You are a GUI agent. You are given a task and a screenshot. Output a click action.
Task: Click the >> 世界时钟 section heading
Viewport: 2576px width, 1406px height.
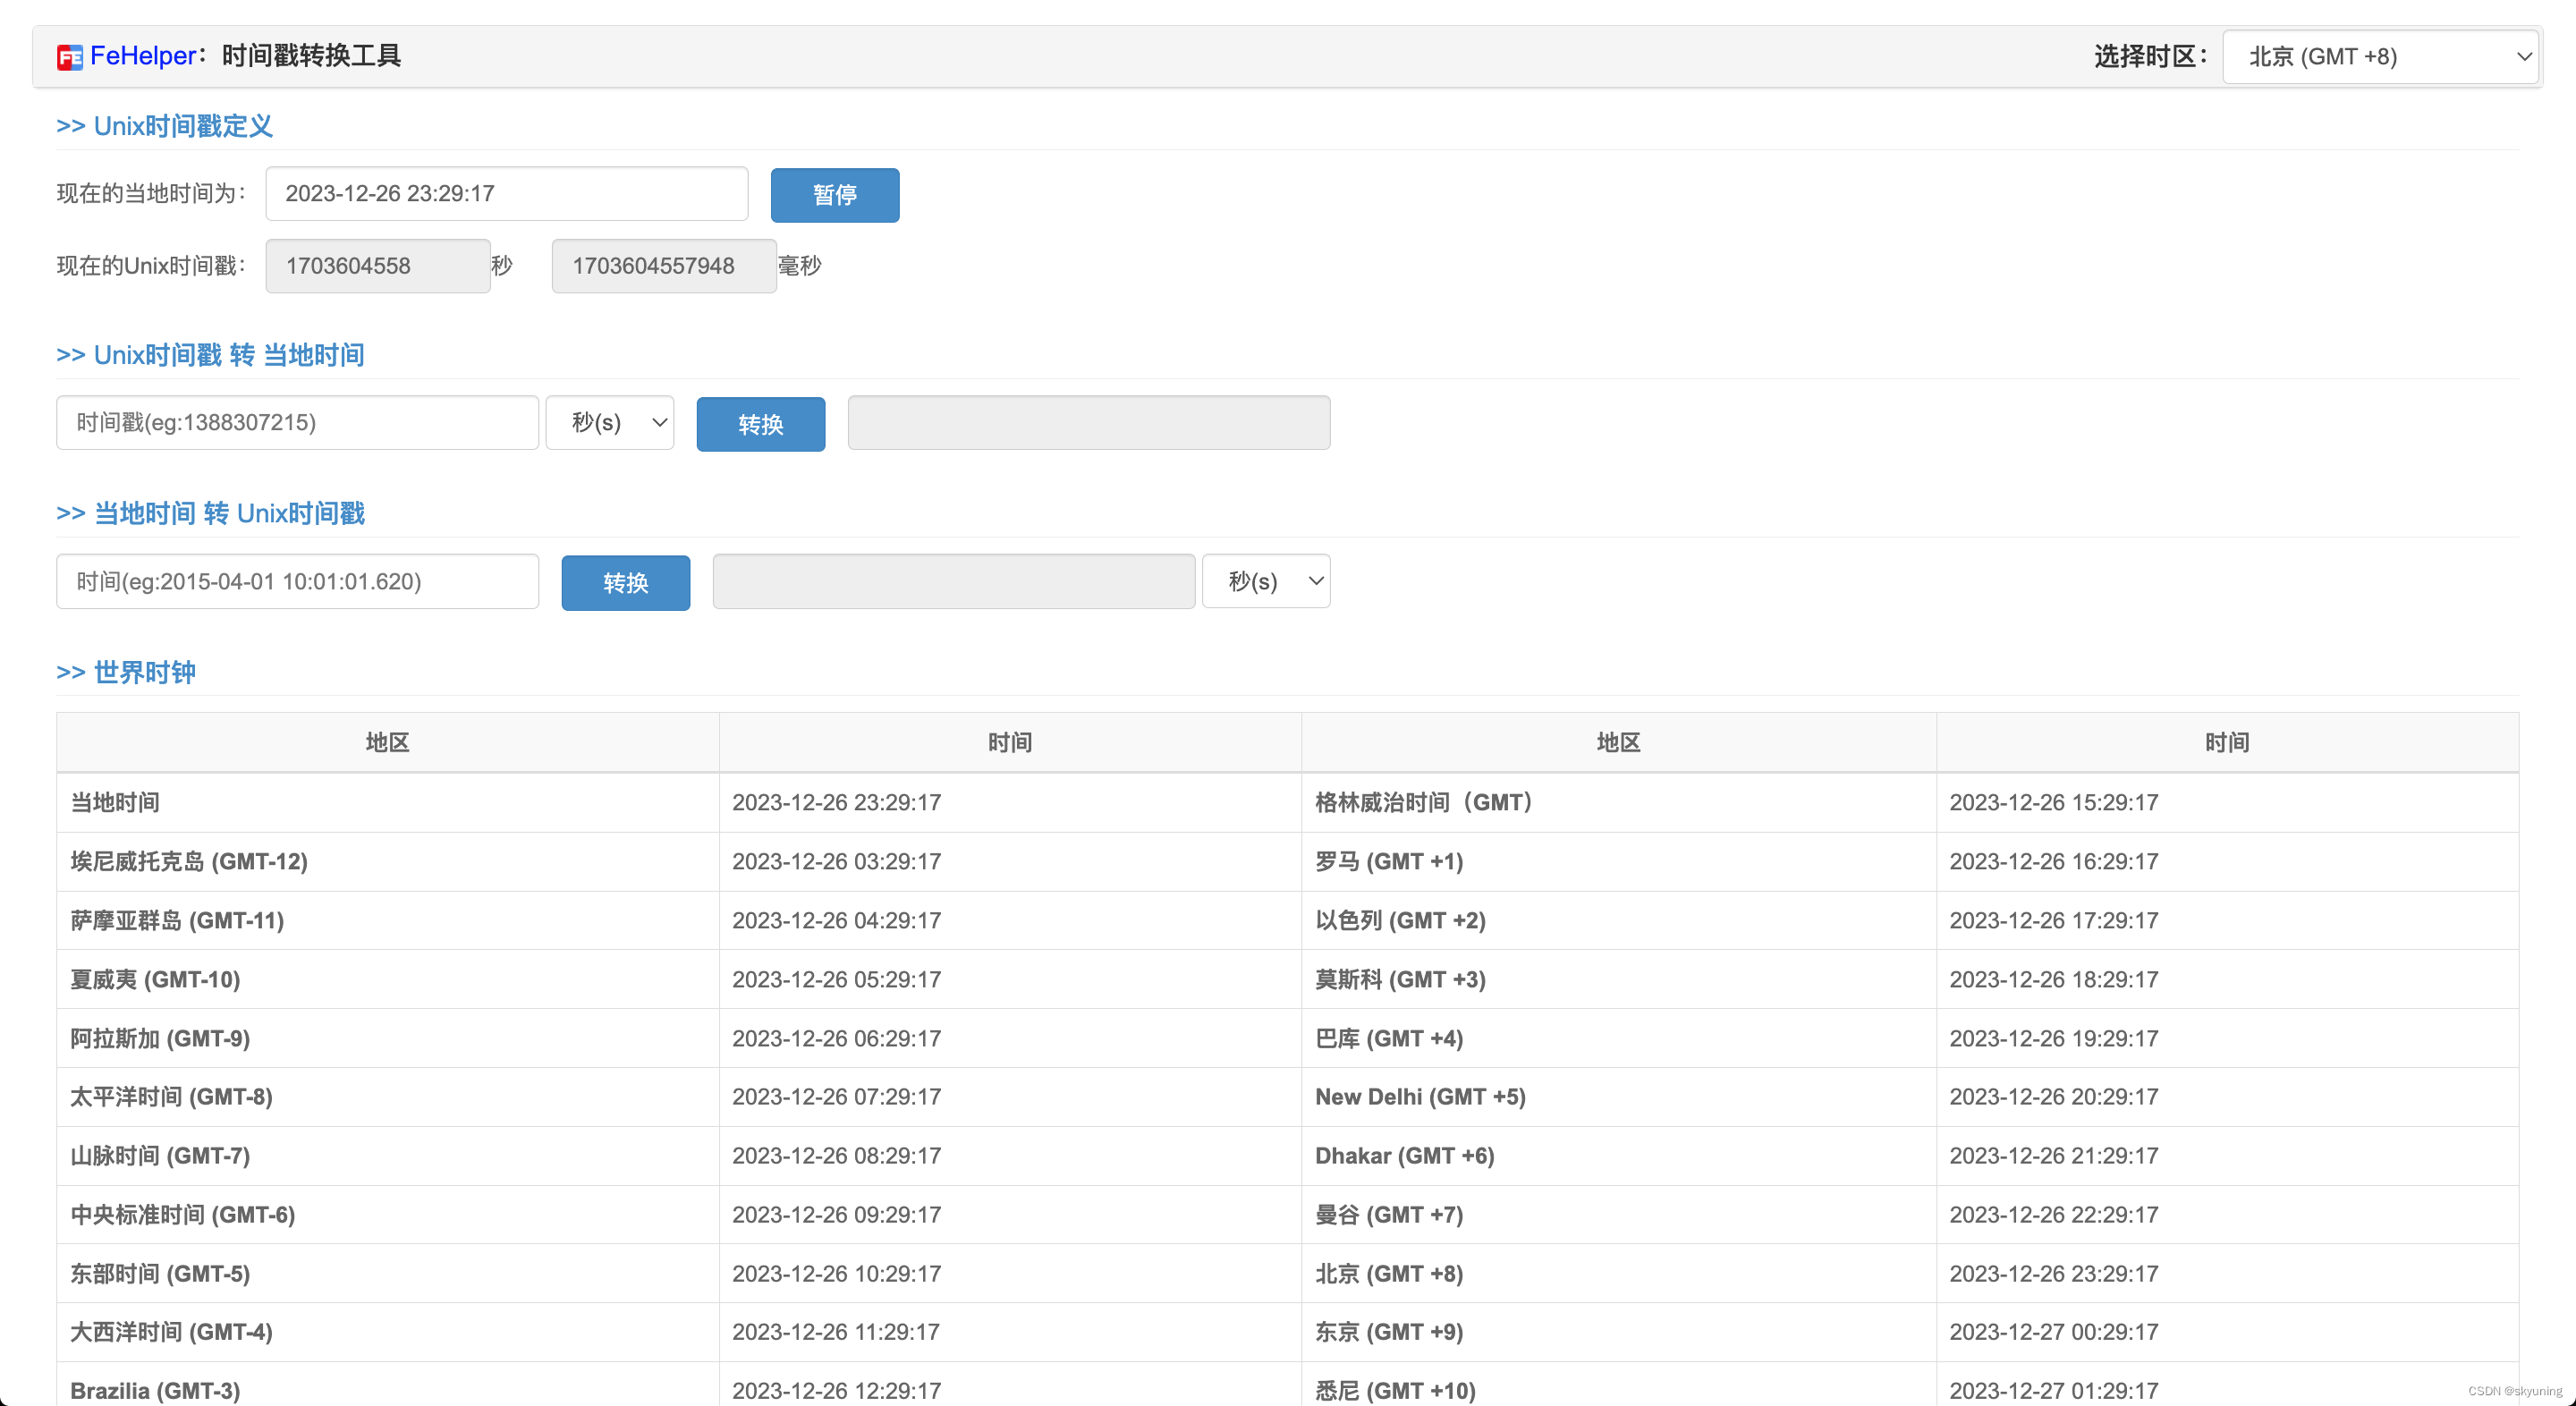tap(126, 672)
